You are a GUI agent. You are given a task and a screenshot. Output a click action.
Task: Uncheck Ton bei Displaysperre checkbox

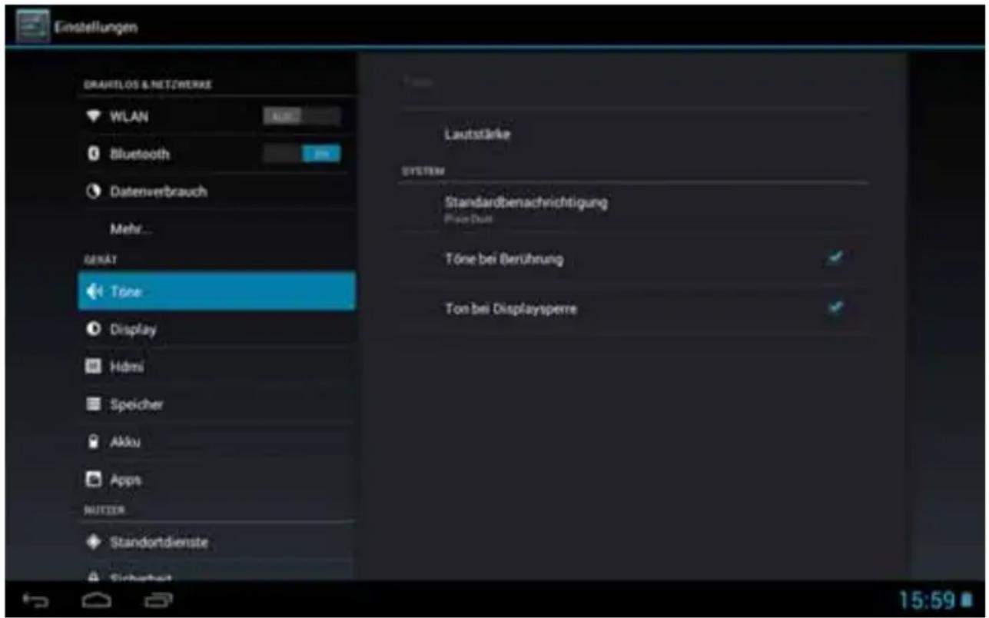tap(835, 307)
